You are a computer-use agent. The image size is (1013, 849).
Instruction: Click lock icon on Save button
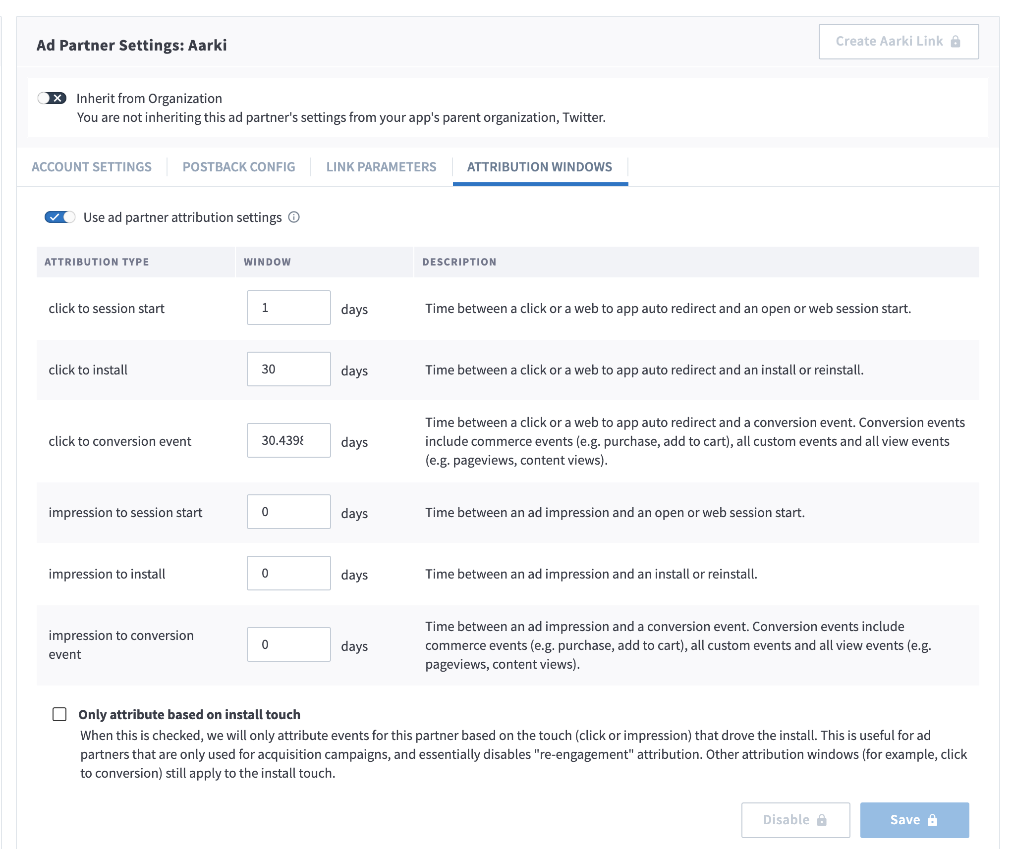pyautogui.click(x=932, y=820)
